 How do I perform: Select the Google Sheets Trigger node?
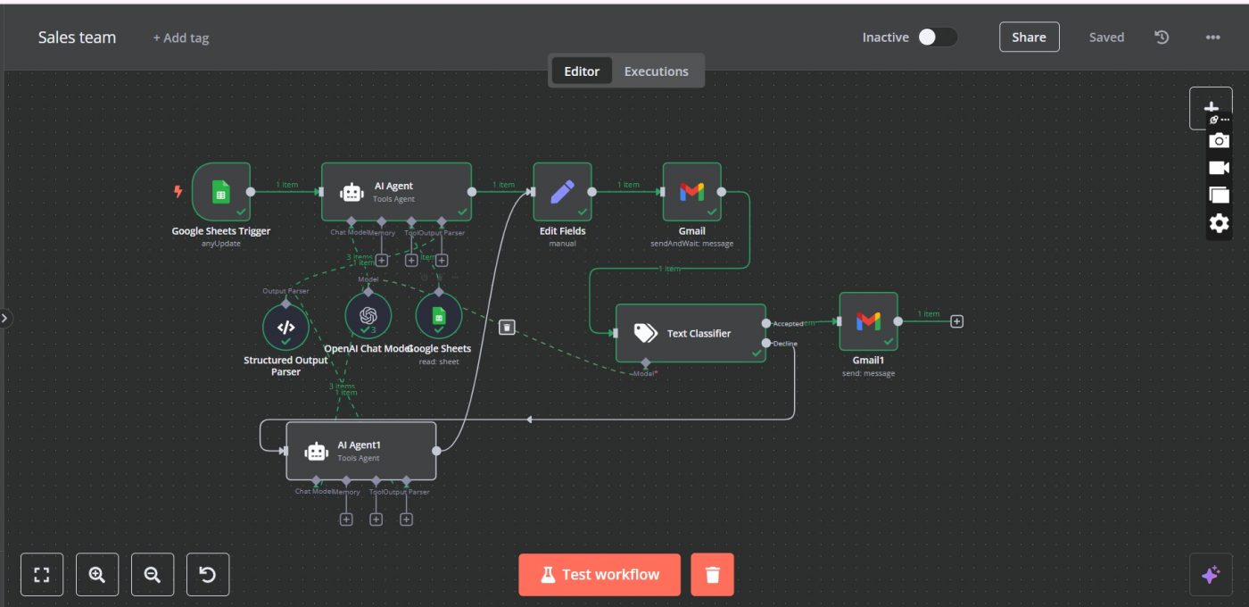pyautogui.click(x=221, y=191)
